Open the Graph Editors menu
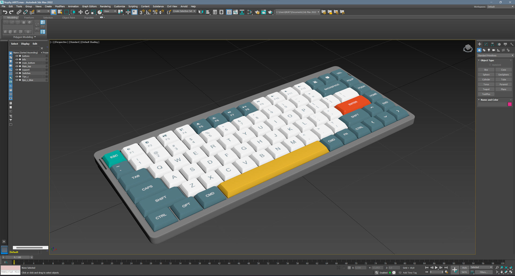This screenshot has height=276, width=515. click(x=89, y=6)
